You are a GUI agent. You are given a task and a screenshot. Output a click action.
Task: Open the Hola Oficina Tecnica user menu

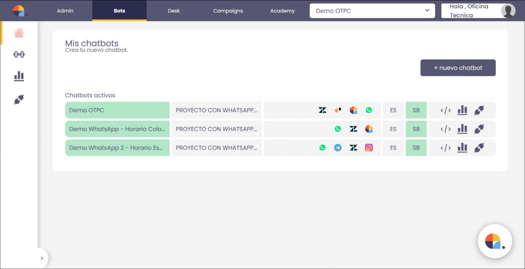[x=478, y=11]
